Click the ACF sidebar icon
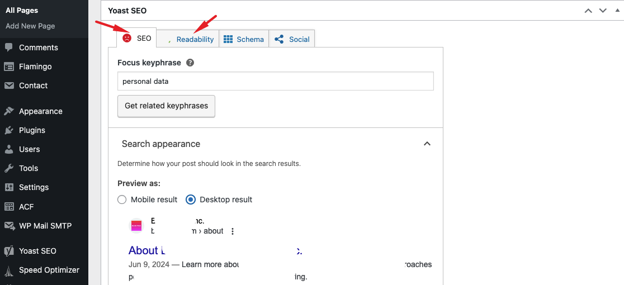Screen dimensions: 624x285 (x=9, y=207)
